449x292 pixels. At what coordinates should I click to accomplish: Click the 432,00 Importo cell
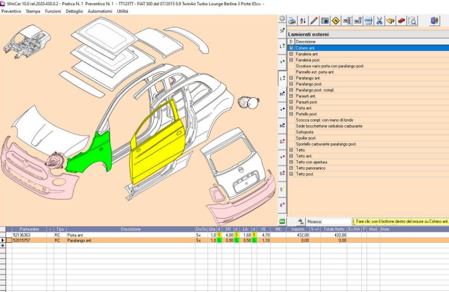click(298, 235)
